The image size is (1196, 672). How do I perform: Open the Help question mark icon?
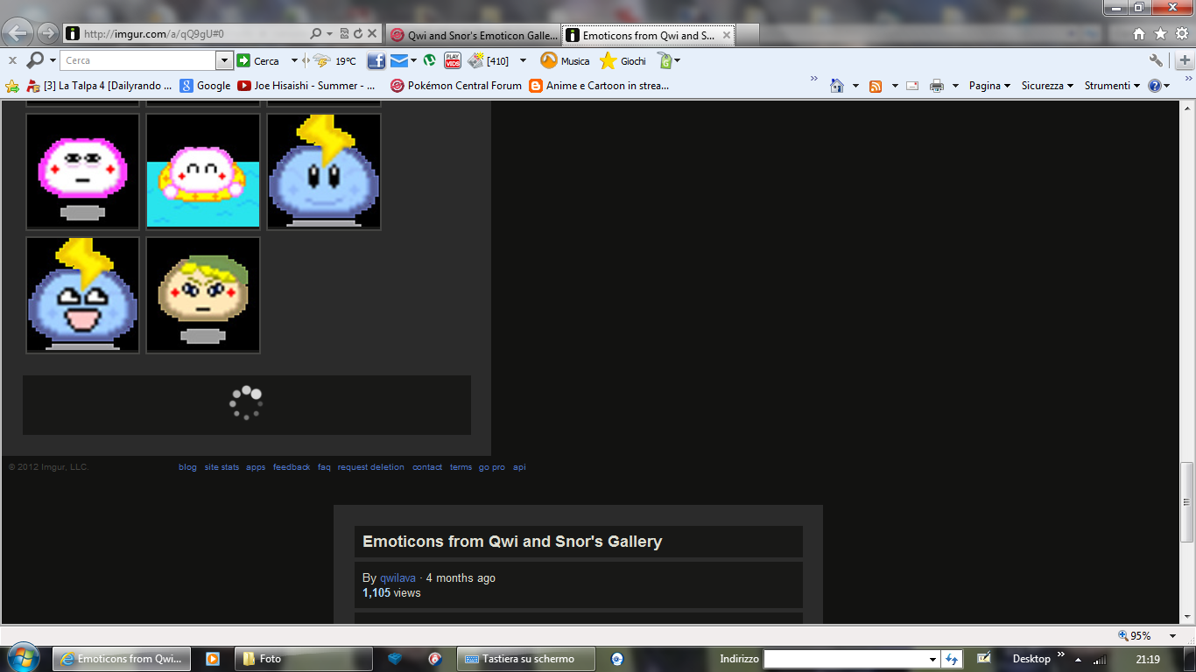pyautogui.click(x=1155, y=86)
